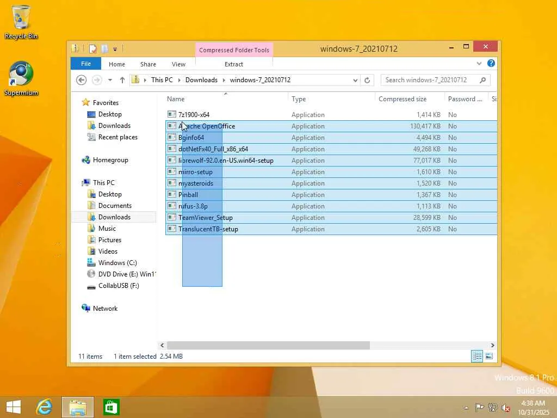This screenshot has height=418, width=557.
Task: Open the File menu tab
Action: (86, 64)
